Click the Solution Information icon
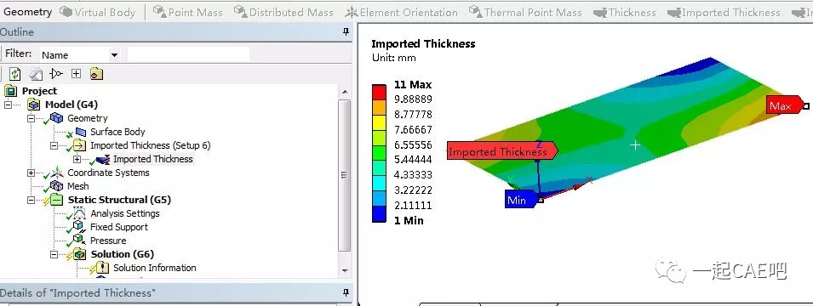The height and width of the screenshot is (306, 813). click(102, 268)
